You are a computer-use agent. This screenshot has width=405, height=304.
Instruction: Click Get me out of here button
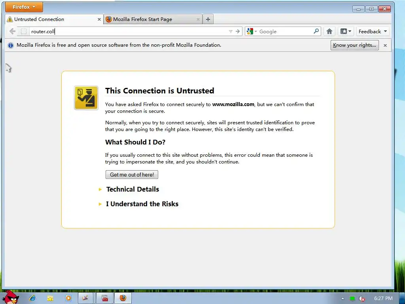(x=132, y=175)
